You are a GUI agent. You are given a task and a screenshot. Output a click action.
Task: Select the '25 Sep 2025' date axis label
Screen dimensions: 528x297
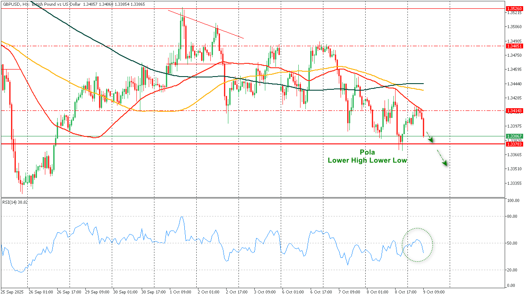[x=12, y=291]
